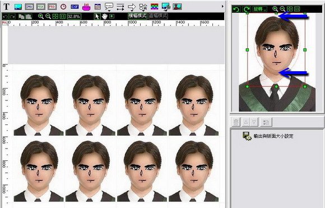Insert date/time with the clock icon
This screenshot has height=208, width=325.
tap(63, 7)
